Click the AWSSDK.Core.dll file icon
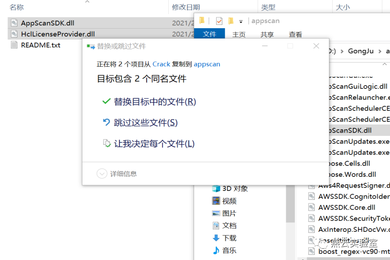The image size is (390, 260). coord(312,207)
